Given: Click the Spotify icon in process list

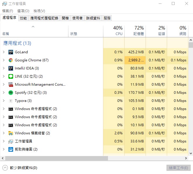Looking at the screenshot, I should coord(11,93).
